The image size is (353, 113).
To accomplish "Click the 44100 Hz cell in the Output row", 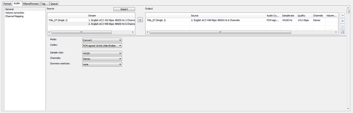I will [x=289, y=20].
